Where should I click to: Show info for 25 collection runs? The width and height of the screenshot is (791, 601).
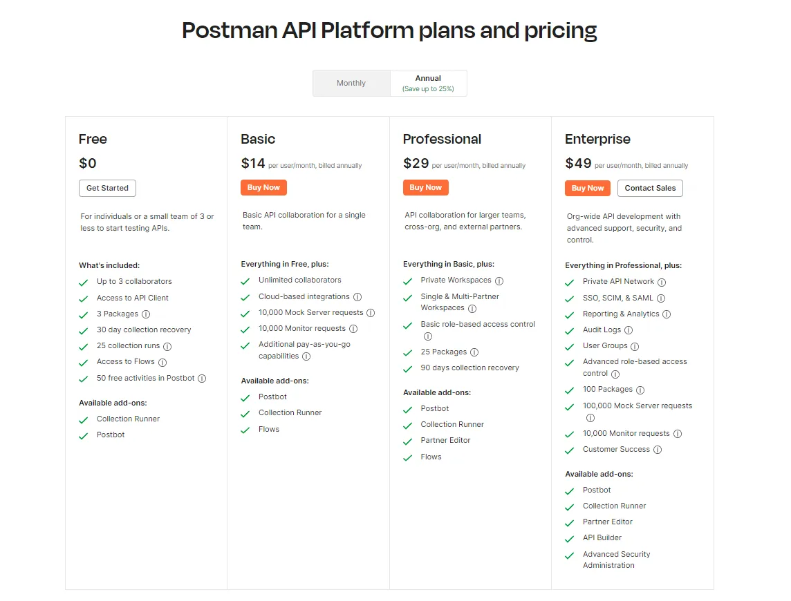click(x=167, y=346)
